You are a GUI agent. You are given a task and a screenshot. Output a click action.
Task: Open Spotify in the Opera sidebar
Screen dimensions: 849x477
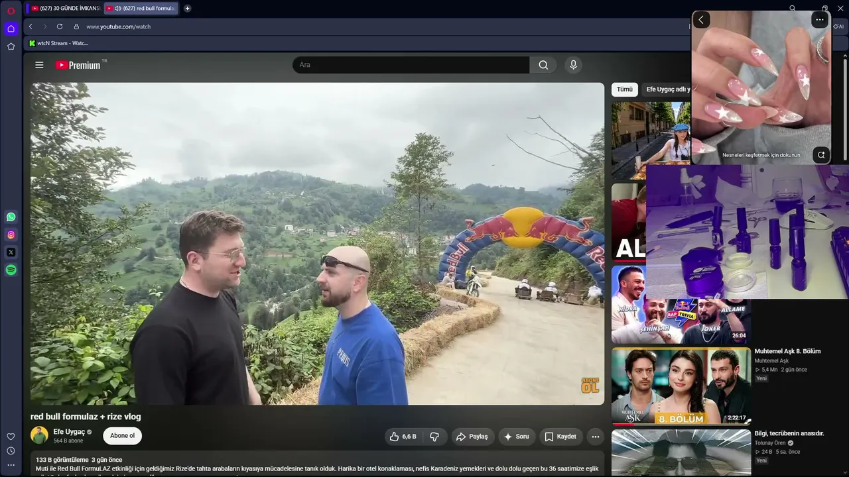click(11, 270)
